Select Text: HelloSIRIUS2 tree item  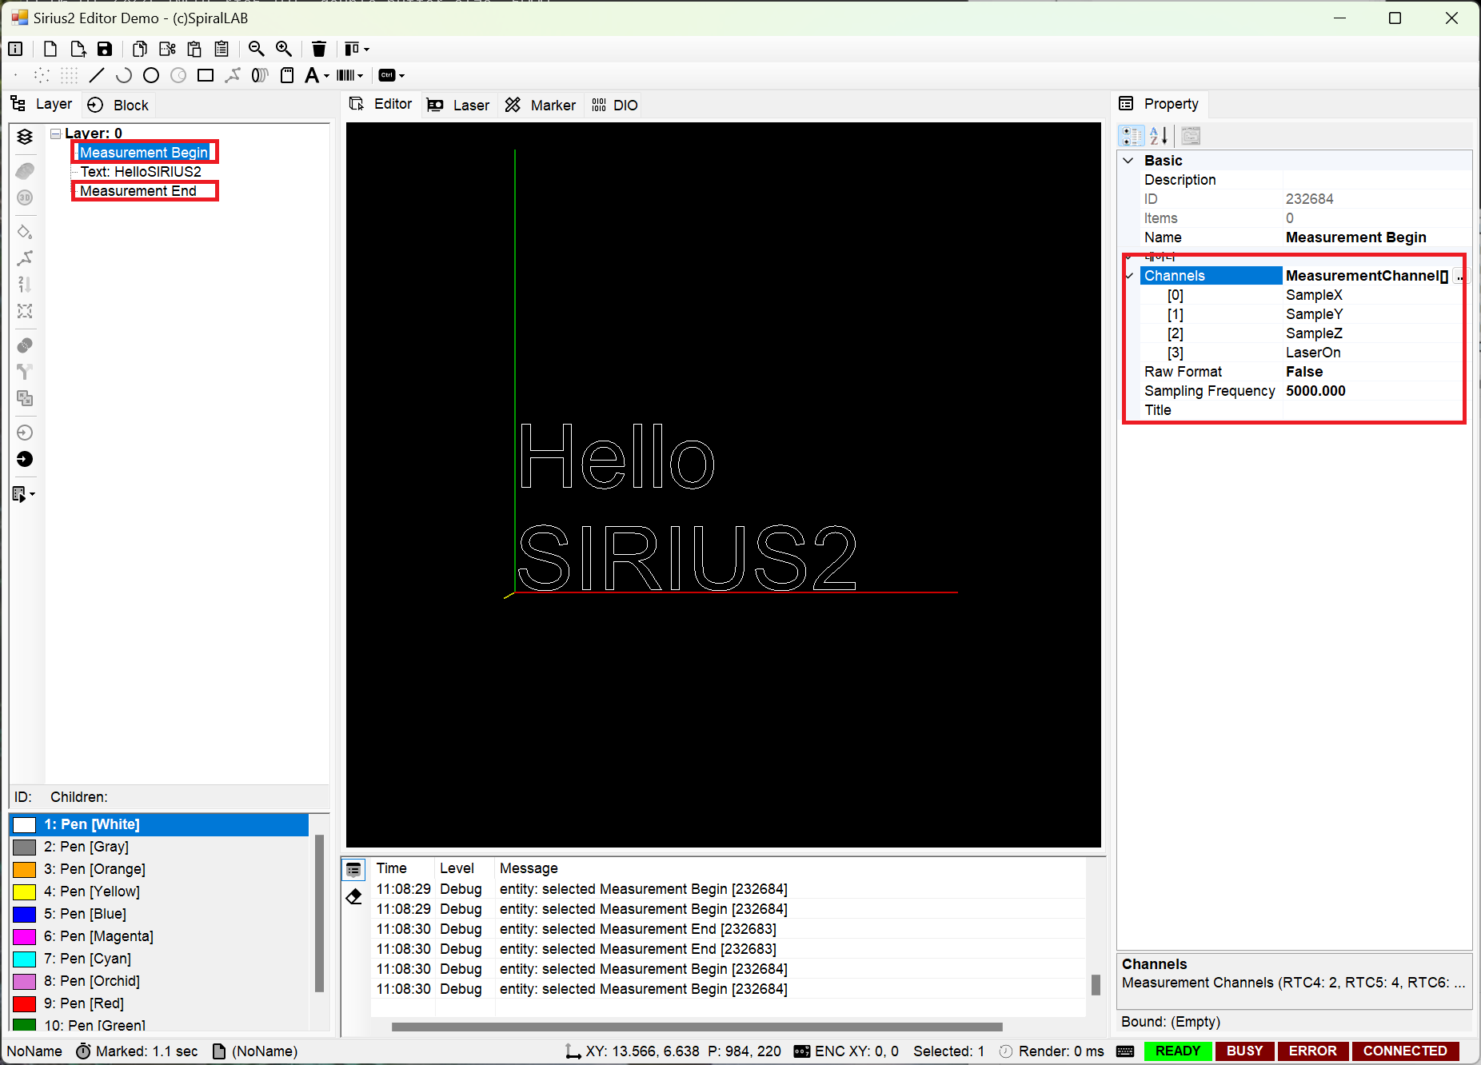[141, 172]
